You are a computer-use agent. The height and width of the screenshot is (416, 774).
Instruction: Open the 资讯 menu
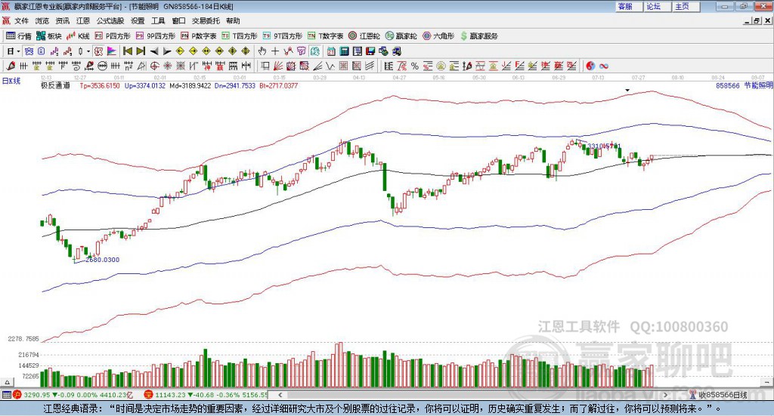pos(63,20)
